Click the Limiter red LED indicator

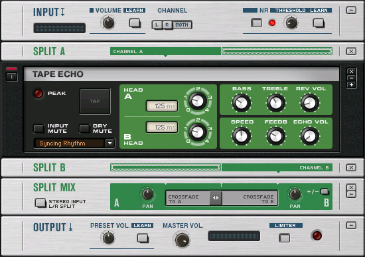[x=317, y=236]
